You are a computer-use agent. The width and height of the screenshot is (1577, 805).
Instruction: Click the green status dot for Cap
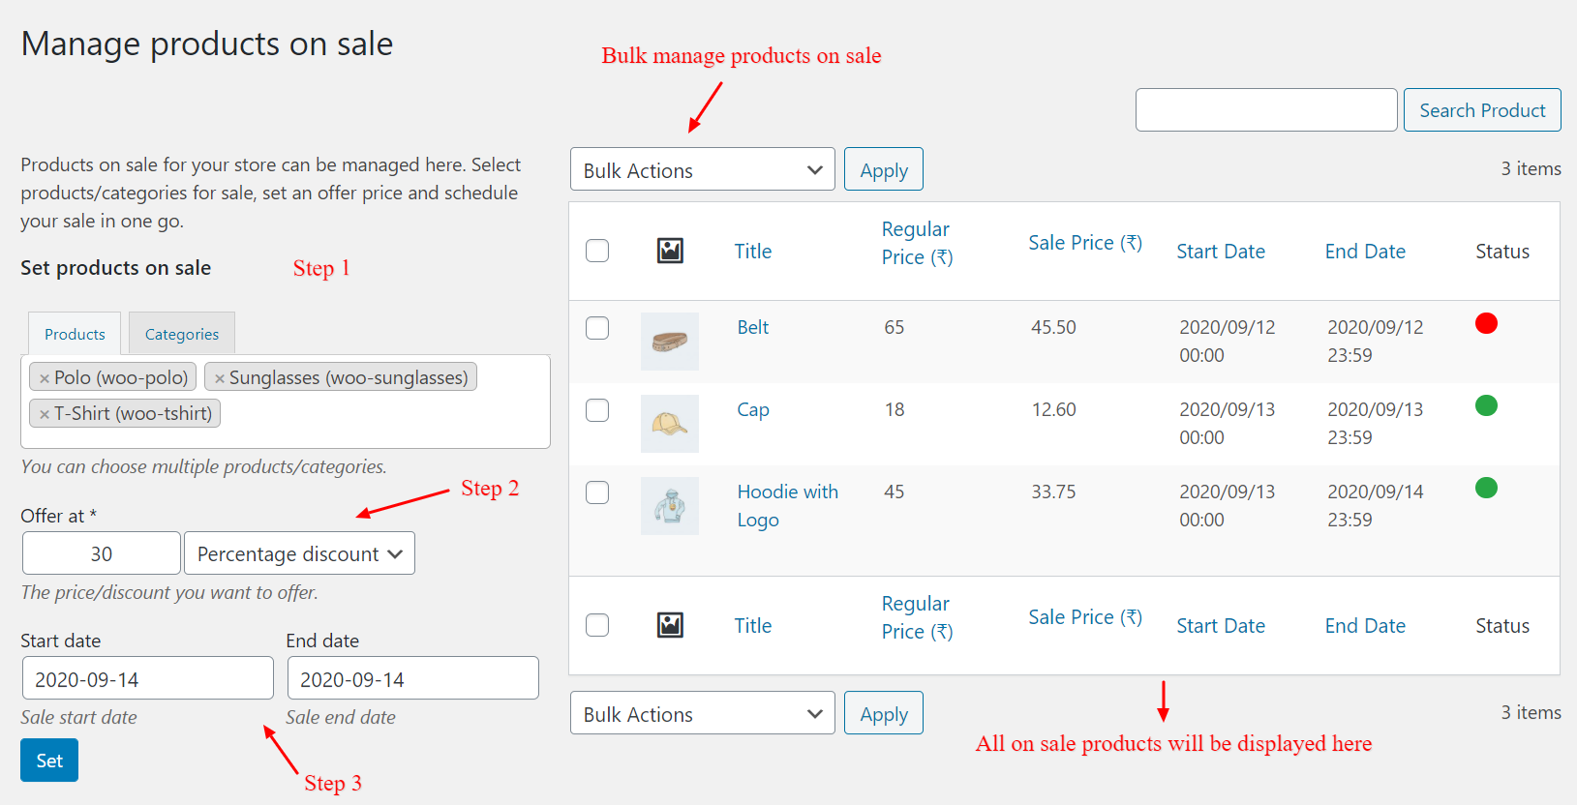pyautogui.click(x=1486, y=405)
